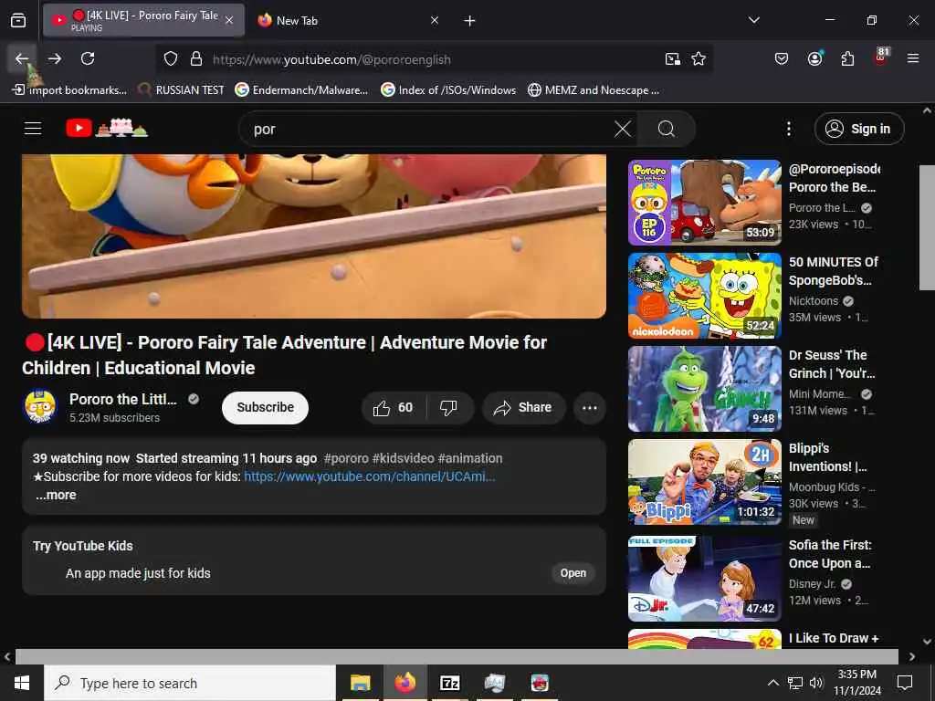
Task: Click the #animation hashtag
Action: 470,458
